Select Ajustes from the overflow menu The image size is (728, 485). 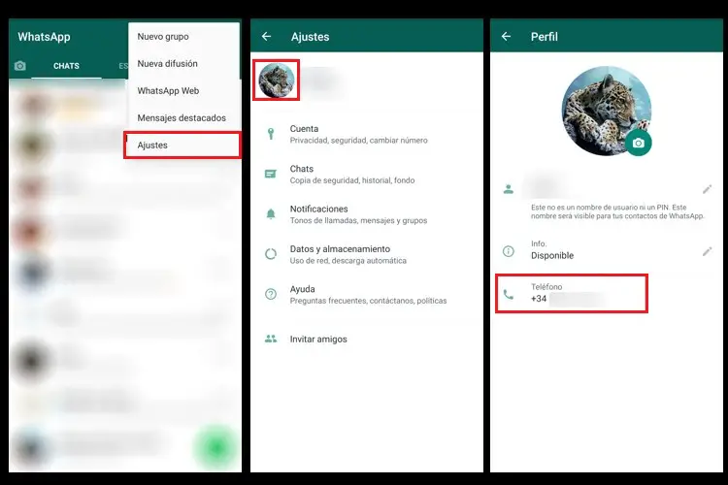click(182, 145)
